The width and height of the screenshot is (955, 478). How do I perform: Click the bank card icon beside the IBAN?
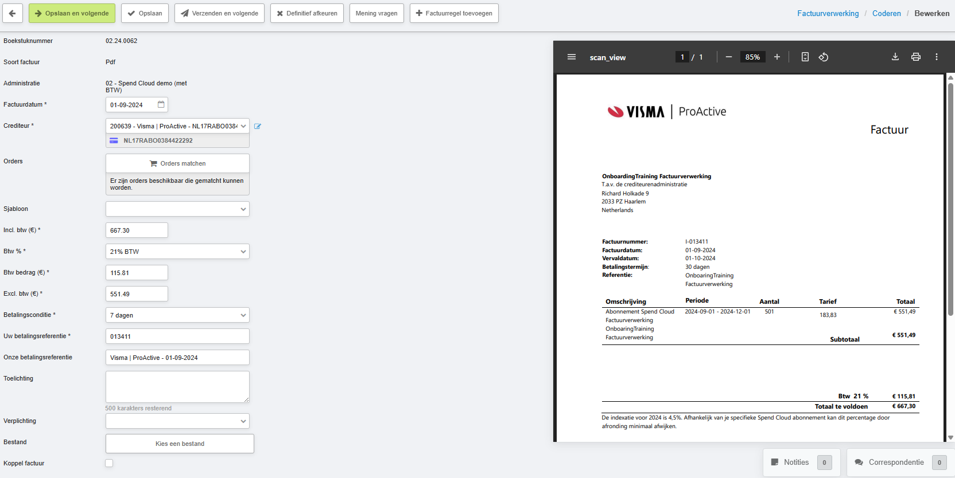coord(114,140)
